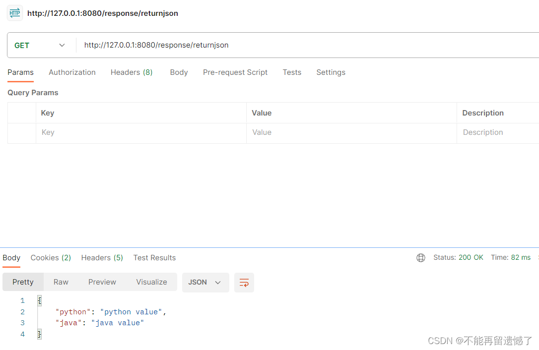This screenshot has height=350, width=539.
Task: Click line number 2 in response gutter
Action: coord(23,312)
